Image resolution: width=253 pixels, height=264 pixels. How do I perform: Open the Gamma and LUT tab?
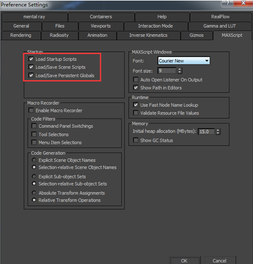(220, 26)
